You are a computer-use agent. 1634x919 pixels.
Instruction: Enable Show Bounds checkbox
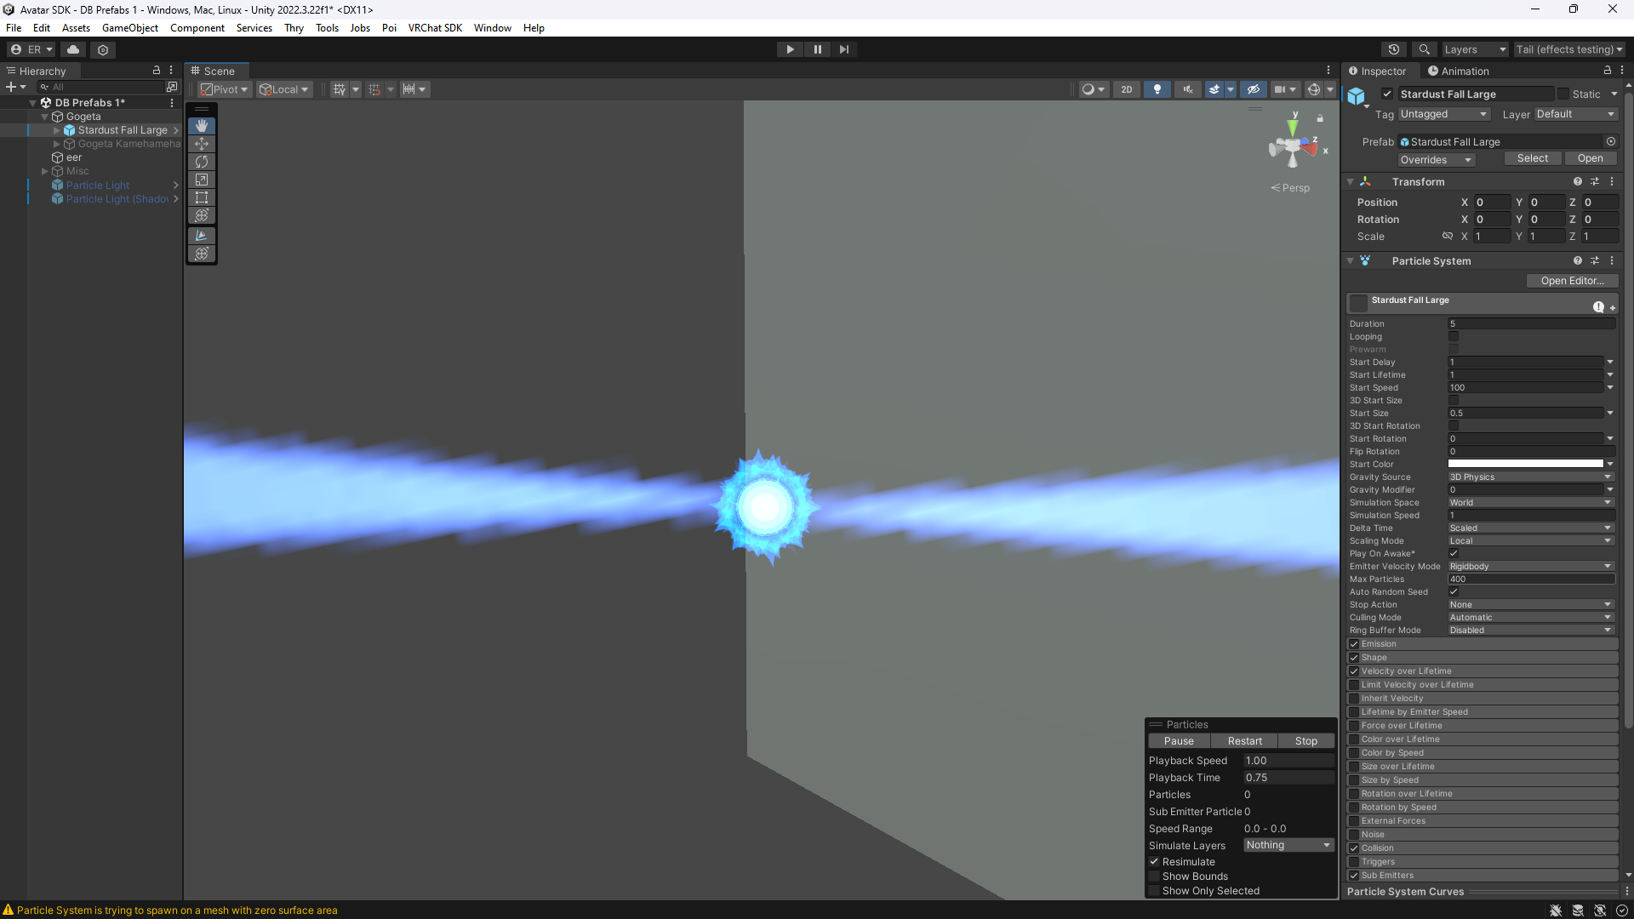click(x=1155, y=876)
